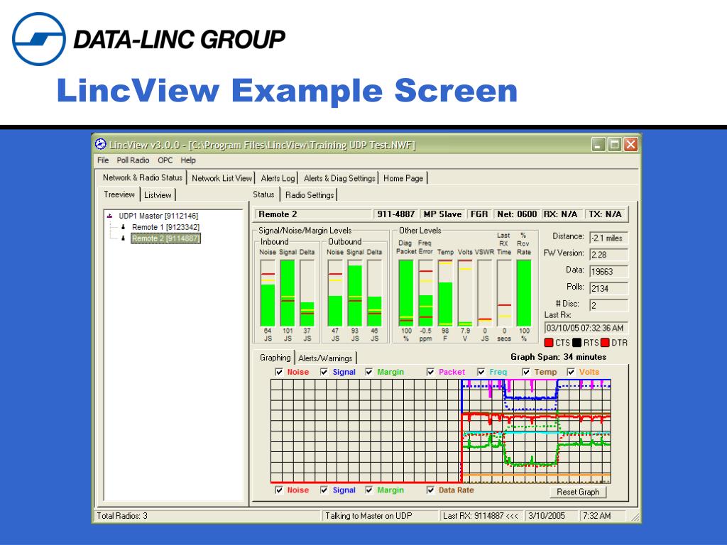Viewport: 727px width, 545px height.
Task: Click the status bar resize grip
Action: [x=635, y=517]
